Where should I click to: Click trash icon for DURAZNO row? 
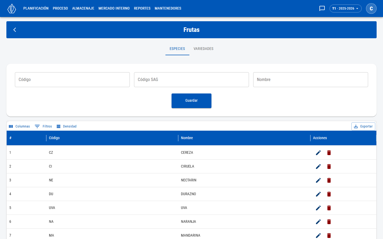(x=329, y=194)
